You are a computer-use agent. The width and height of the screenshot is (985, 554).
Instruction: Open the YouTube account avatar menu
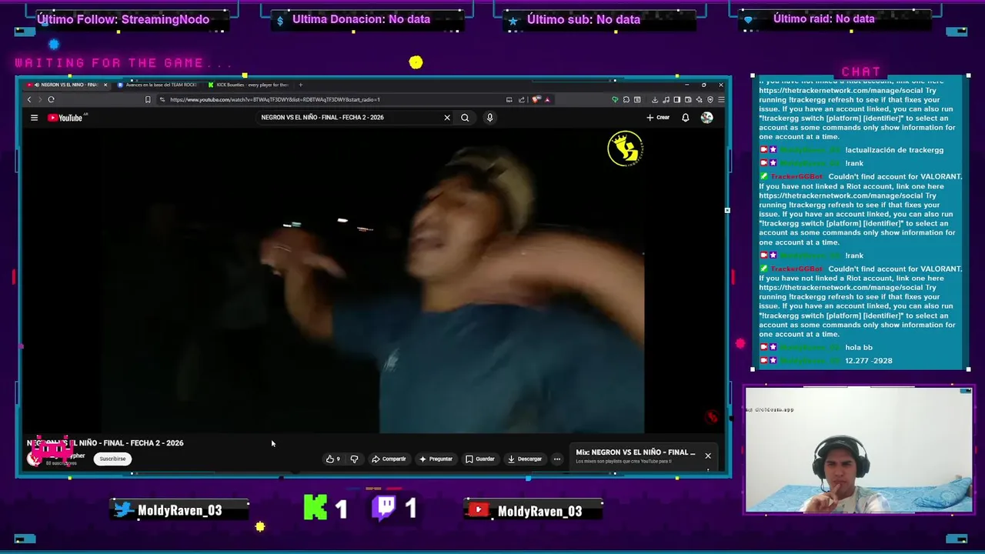tap(706, 118)
